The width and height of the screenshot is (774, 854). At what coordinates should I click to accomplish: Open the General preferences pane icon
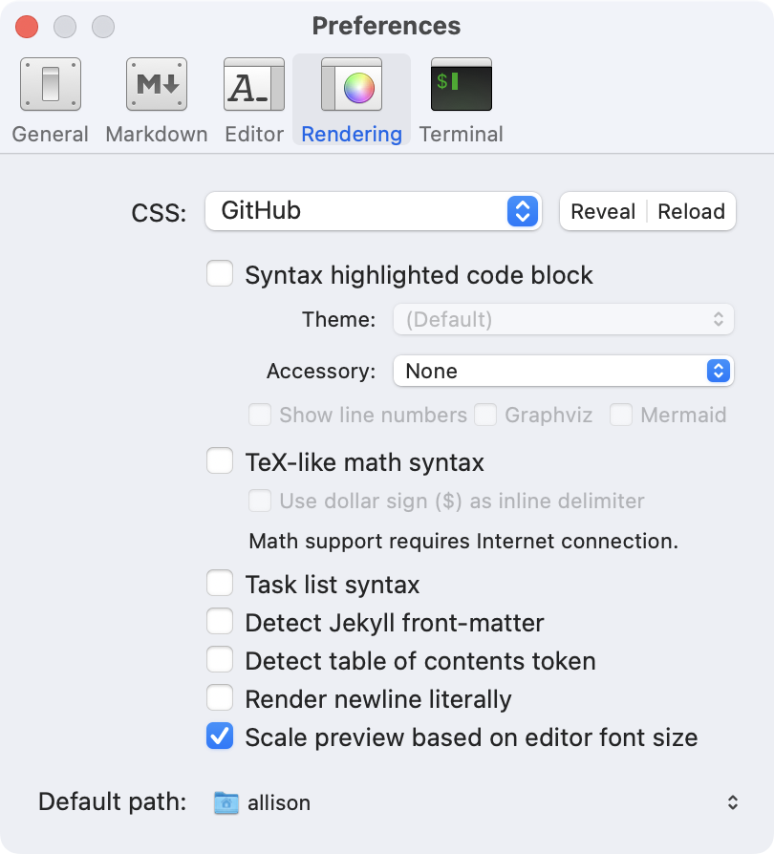pyautogui.click(x=51, y=87)
